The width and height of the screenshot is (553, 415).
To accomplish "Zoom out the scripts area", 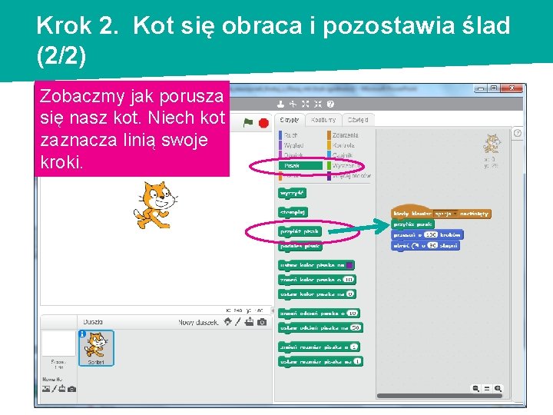I will (x=475, y=389).
